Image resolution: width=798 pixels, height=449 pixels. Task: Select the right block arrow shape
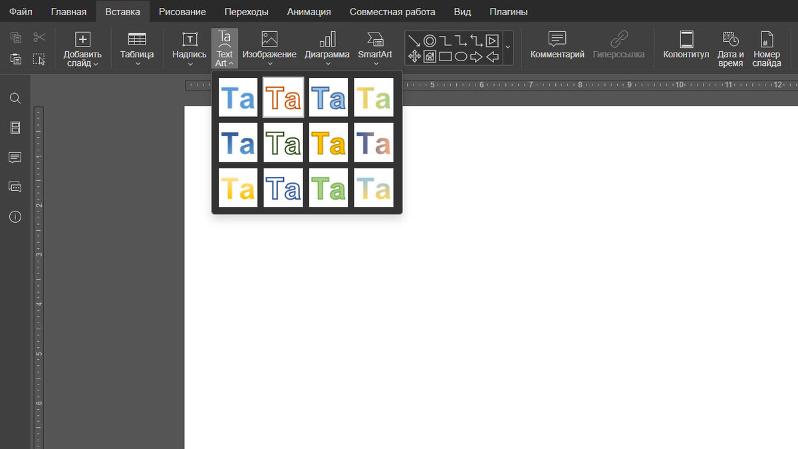(x=477, y=57)
